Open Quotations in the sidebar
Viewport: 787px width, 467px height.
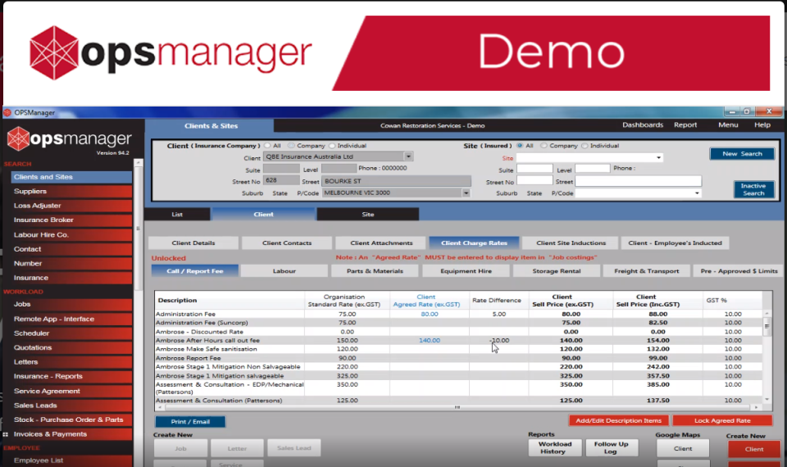tap(71, 347)
